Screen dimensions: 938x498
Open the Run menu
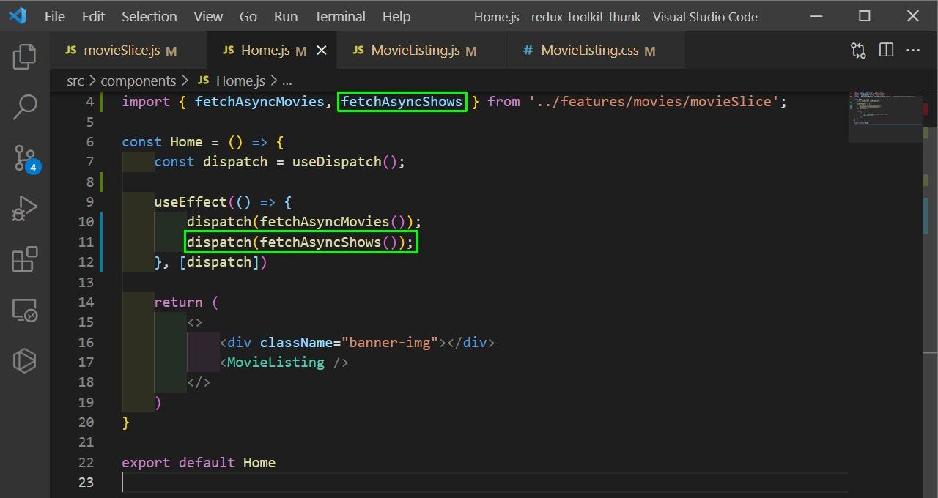click(286, 16)
